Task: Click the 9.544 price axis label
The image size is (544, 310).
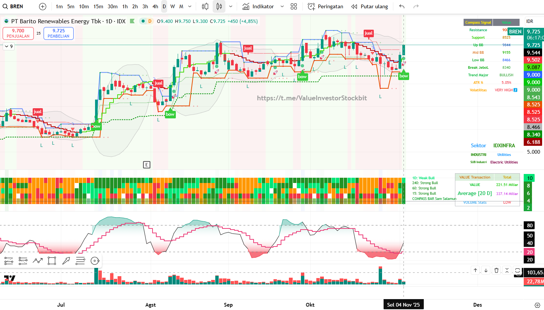Action: [x=533, y=53]
